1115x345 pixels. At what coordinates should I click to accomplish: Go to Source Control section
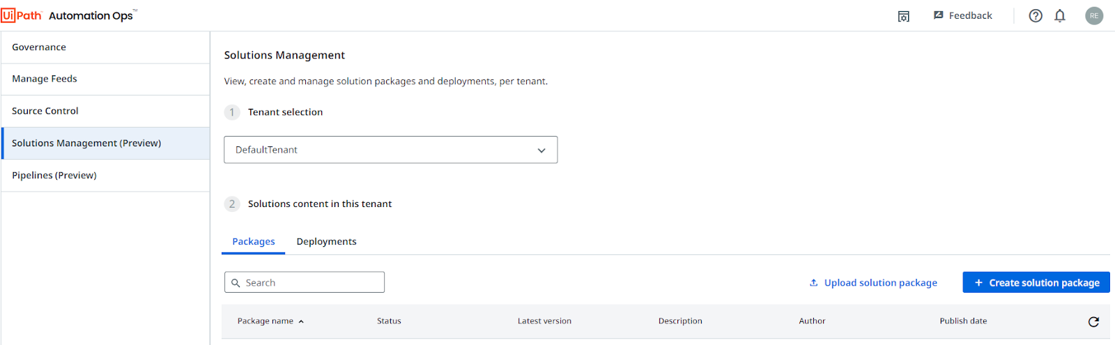105,112
